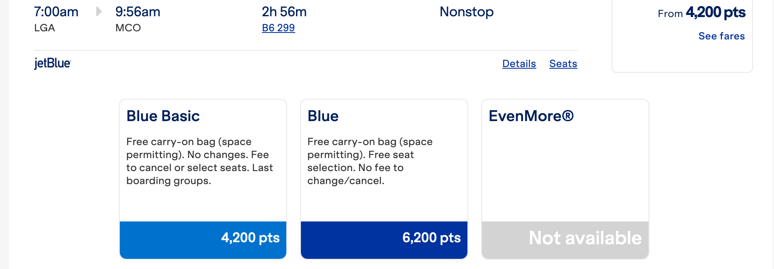Click the EvenMore® fare card heading
Screen dimensions: 774x269
531,116
